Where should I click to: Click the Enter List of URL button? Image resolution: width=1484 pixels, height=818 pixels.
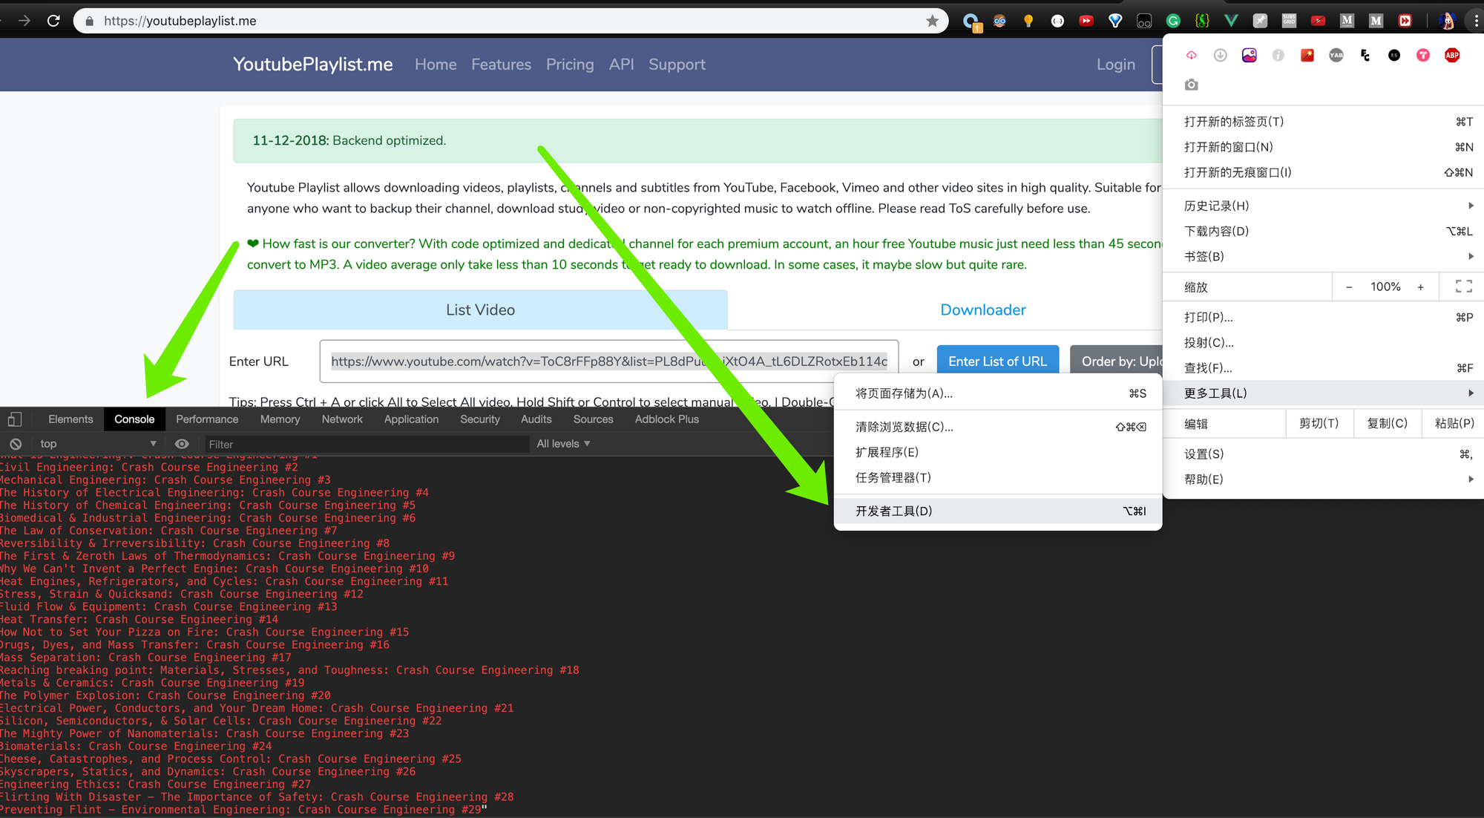[x=997, y=361]
